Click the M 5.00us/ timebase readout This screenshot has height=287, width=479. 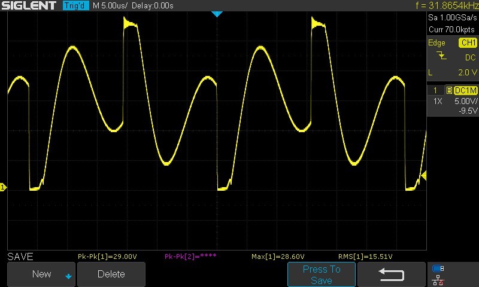coord(110,6)
